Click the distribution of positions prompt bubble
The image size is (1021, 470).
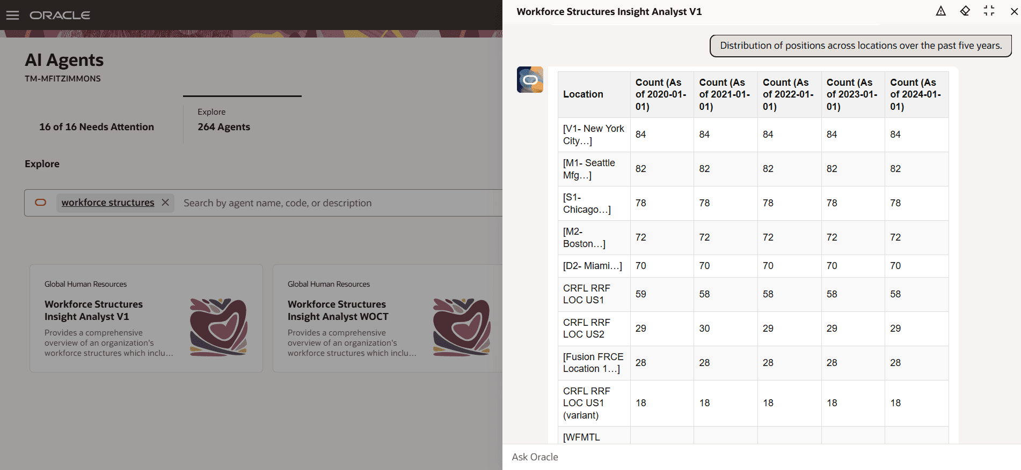coord(860,46)
